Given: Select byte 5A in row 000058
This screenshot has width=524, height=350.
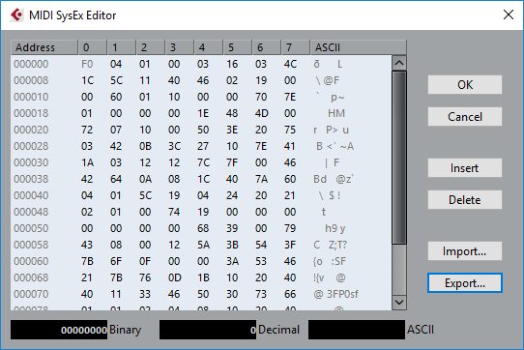Looking at the screenshot, I should [203, 245].
